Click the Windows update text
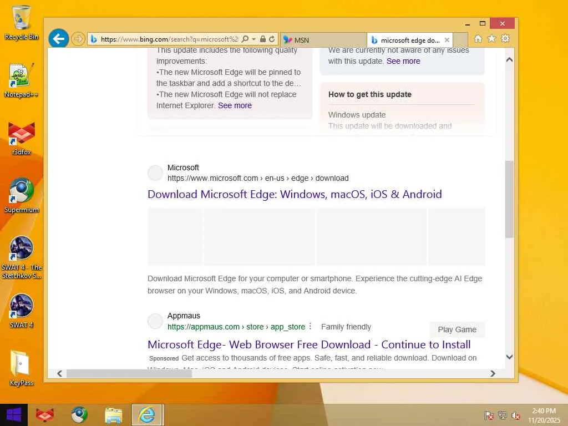This screenshot has width=568, height=426. pos(357,115)
